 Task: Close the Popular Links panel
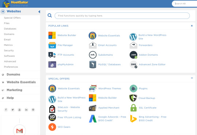[192, 26]
